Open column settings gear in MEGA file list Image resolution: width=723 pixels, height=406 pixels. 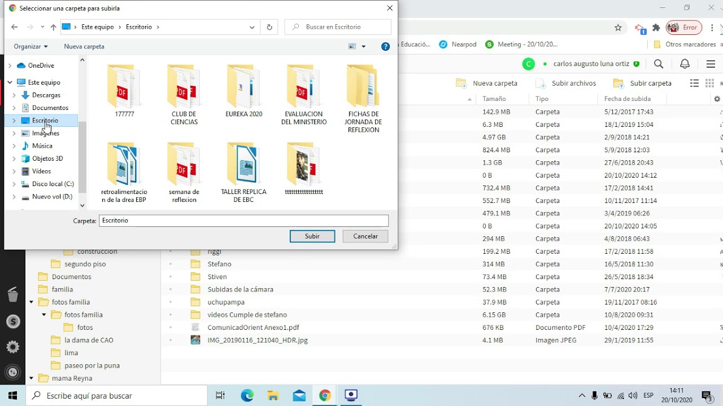(x=717, y=99)
